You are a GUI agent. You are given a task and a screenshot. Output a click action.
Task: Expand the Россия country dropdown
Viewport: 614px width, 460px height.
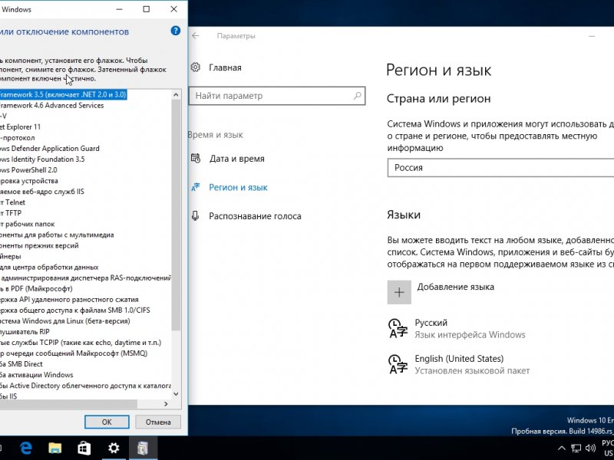coord(500,168)
